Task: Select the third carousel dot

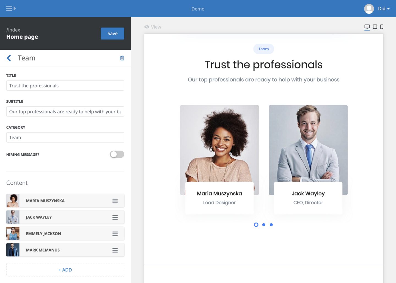Action: pos(271,225)
